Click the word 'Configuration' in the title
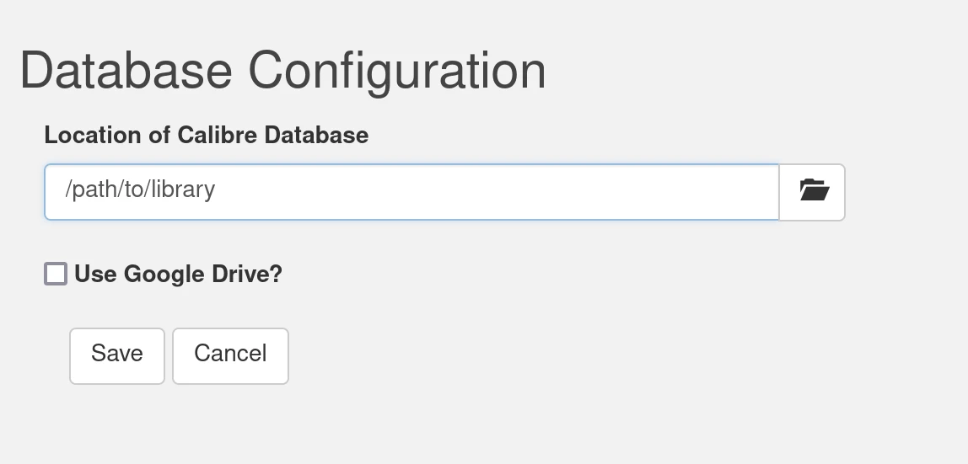 click(396, 71)
